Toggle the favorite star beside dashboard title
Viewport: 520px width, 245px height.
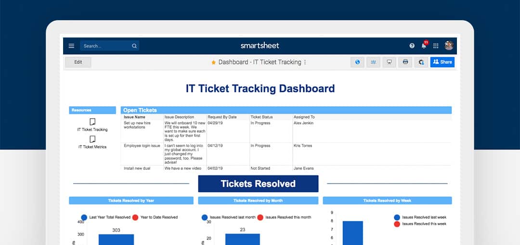coord(214,62)
